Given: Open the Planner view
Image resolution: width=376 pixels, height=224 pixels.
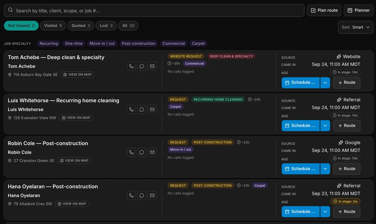Looking at the screenshot, I should [x=358, y=10].
